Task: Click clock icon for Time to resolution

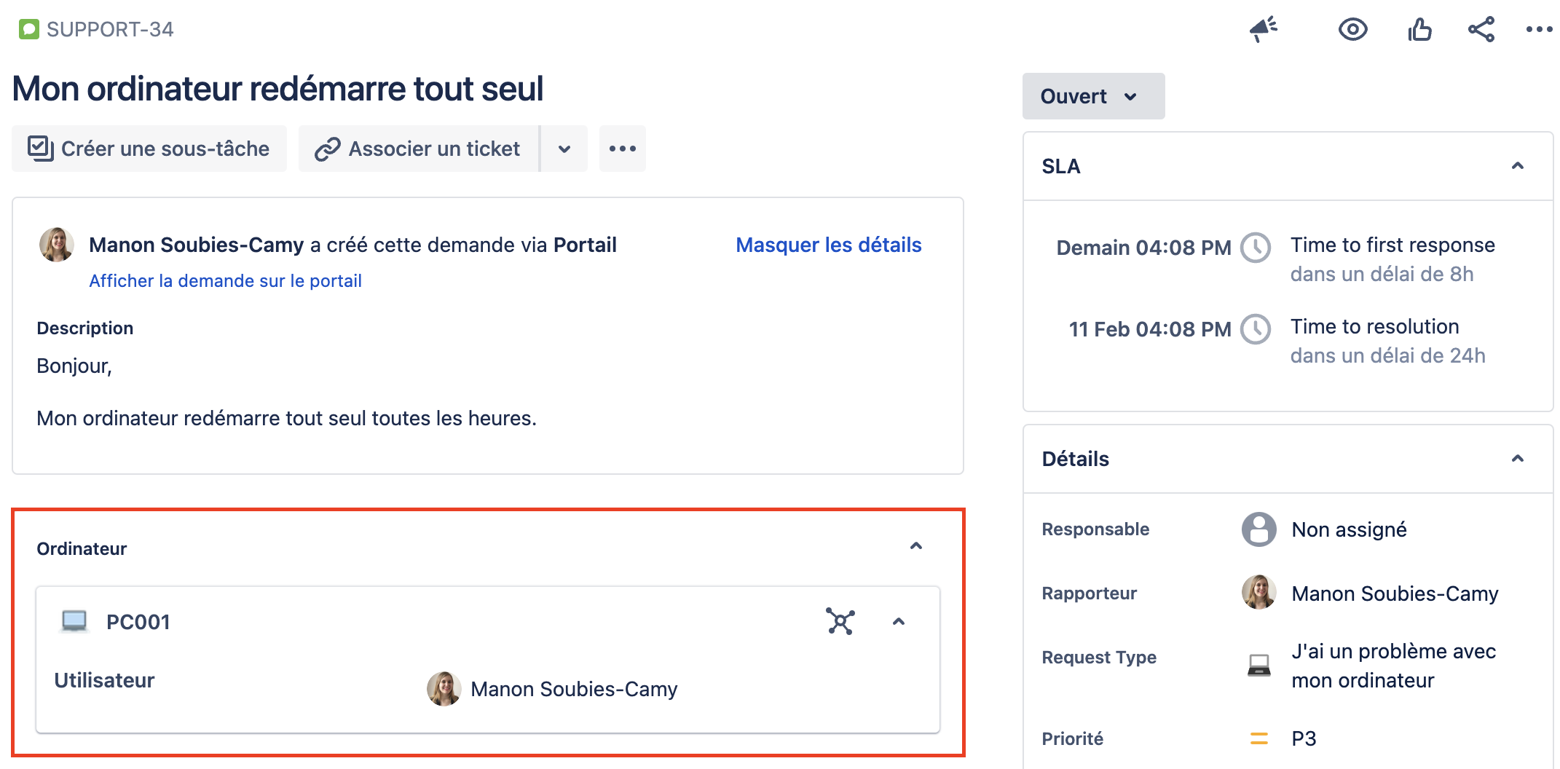Action: point(1256,329)
